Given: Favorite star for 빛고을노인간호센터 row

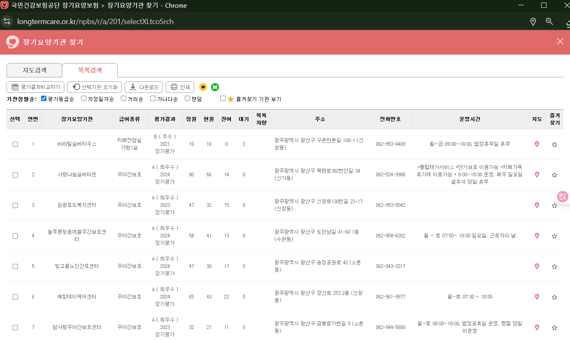Looking at the screenshot, I should tap(554, 266).
